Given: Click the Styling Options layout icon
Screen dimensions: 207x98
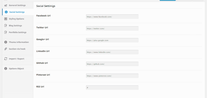Looking at the screenshot, I should click(x=6, y=19).
